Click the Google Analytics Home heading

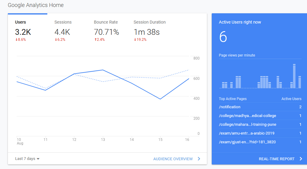35,5
